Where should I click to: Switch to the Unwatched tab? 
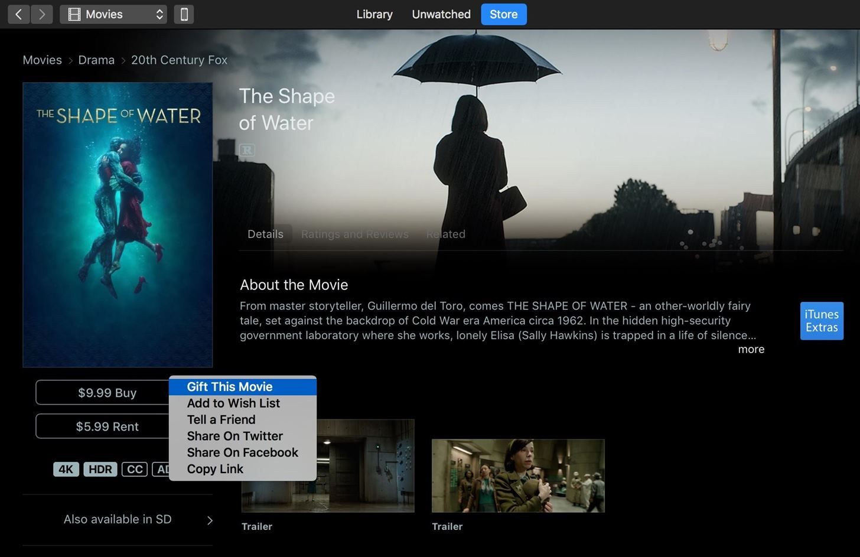click(x=441, y=14)
